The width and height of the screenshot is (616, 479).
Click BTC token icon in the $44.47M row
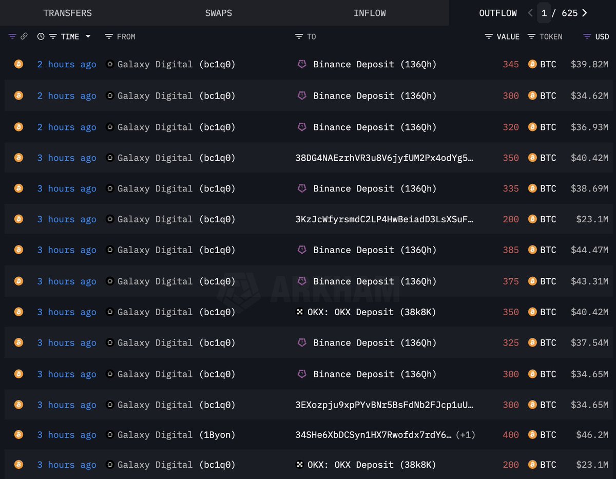532,250
